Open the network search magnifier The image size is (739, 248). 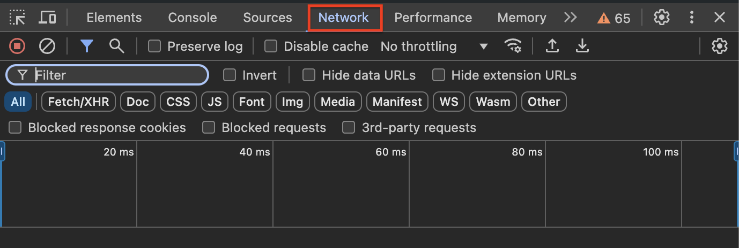(116, 46)
